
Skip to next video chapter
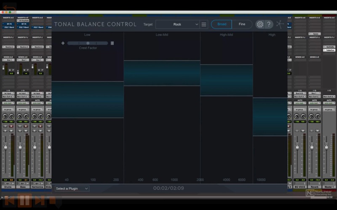pyautogui.click(x=40, y=201)
